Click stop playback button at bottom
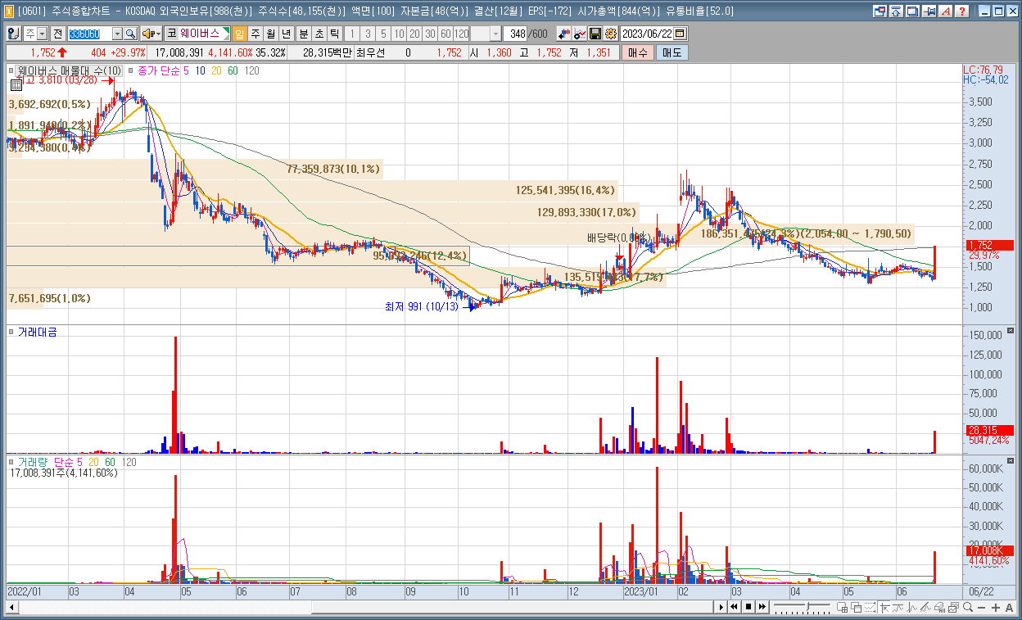Viewport: 1022px width, 620px height. [x=748, y=607]
